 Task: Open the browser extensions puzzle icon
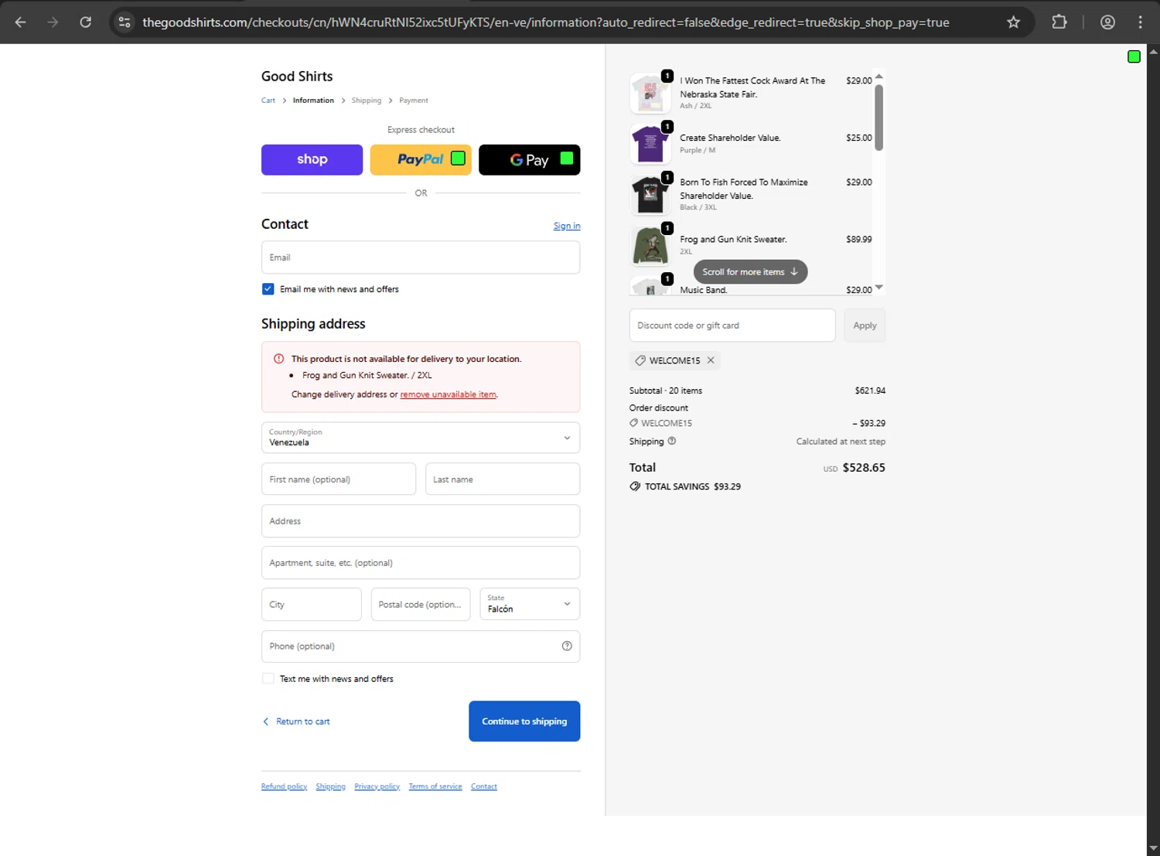coord(1059,22)
